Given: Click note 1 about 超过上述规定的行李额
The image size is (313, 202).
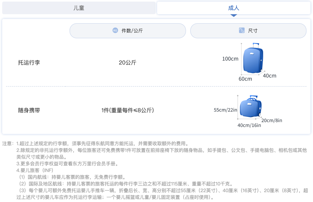Looking at the screenshot, I should [103, 144].
